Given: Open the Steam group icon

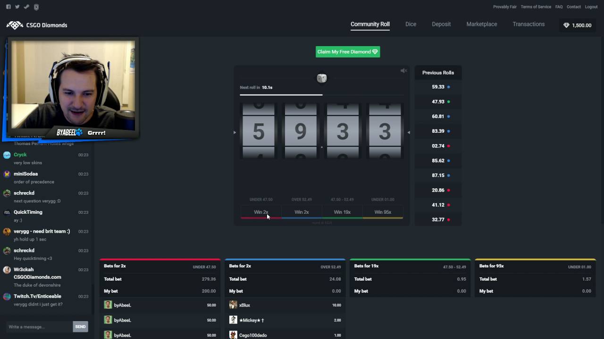Looking at the screenshot, I should coord(27,7).
